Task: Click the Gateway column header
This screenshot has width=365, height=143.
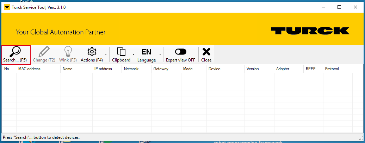Action: click(166, 69)
